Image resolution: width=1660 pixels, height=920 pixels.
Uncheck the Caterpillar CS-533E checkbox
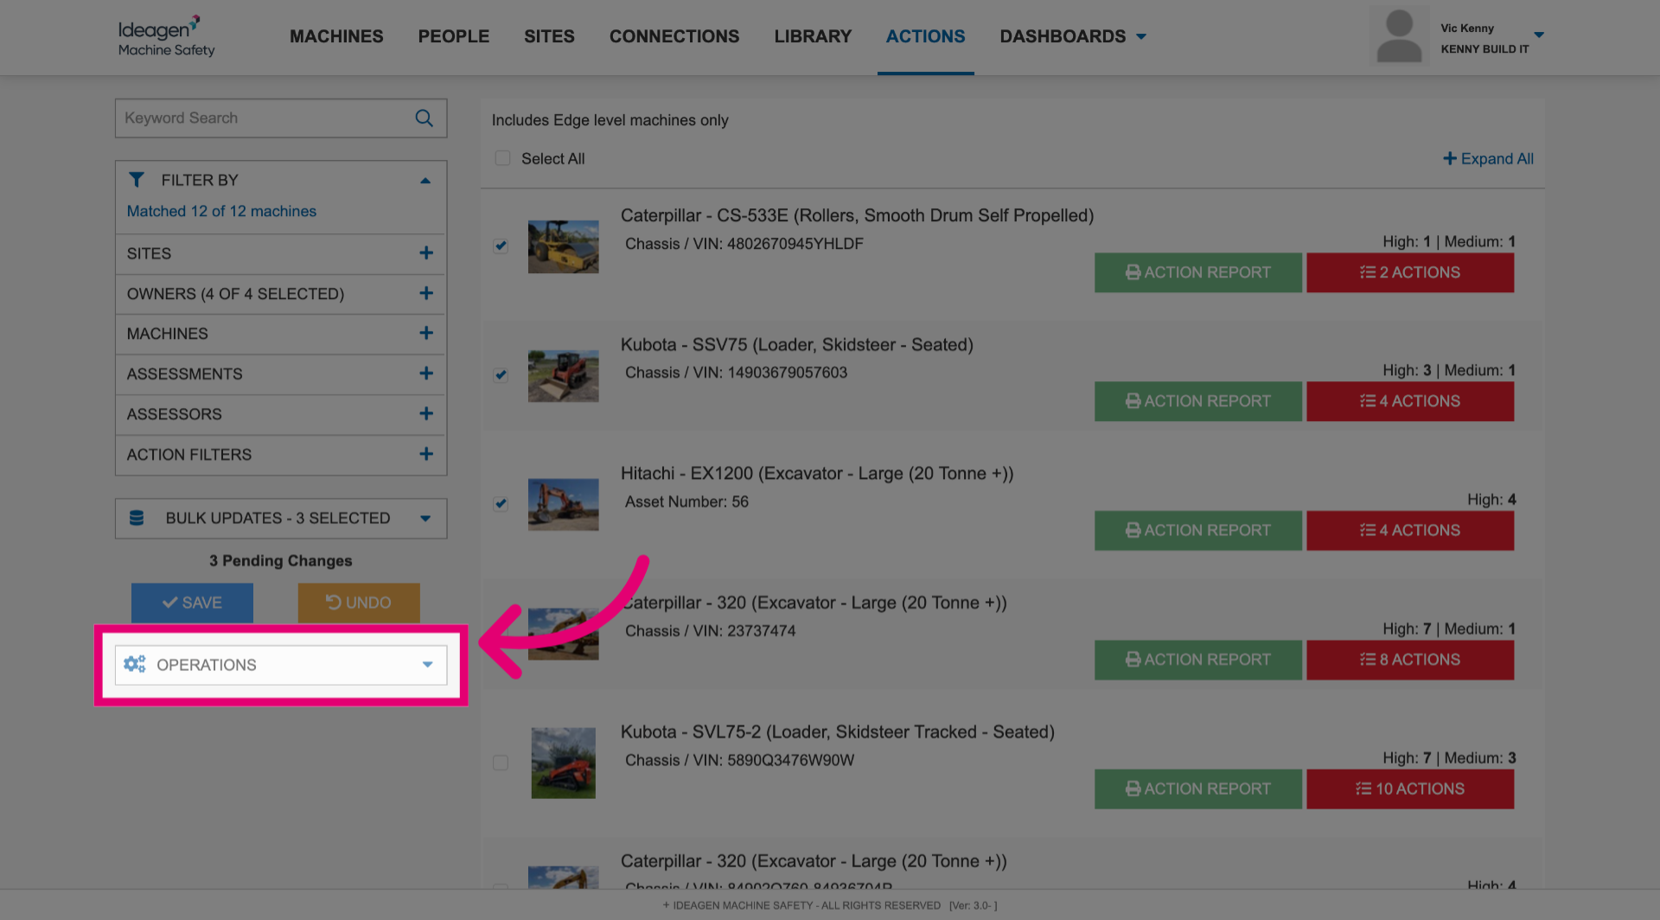[501, 246]
